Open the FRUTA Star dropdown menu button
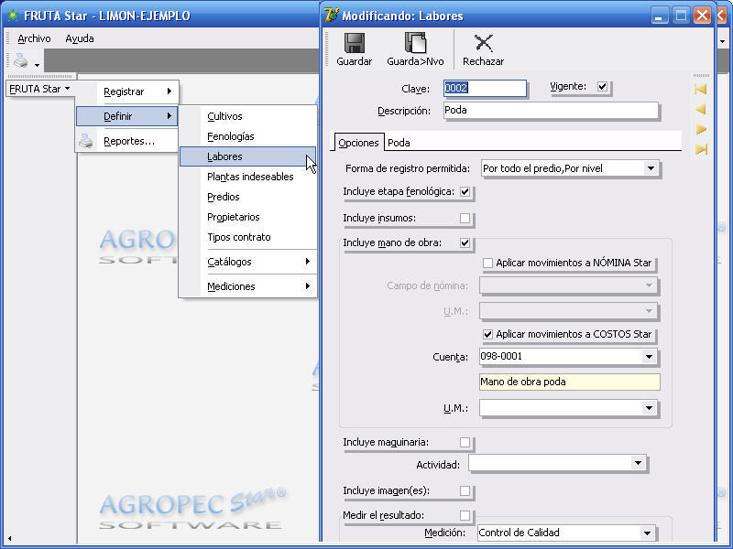Viewport: 733px width, 549px height. (39, 89)
